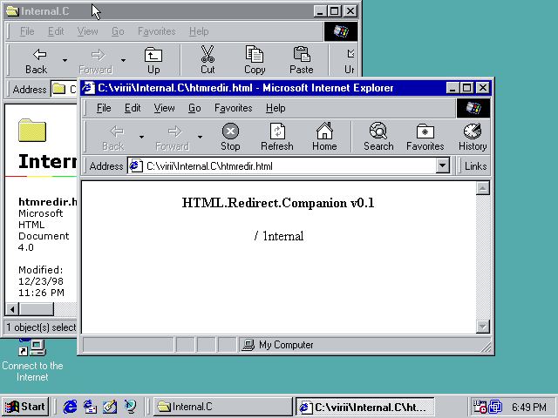Click the yellow folder icon in Internal.C pane
Image resolution: width=558 pixels, height=418 pixels.
pos(32,130)
